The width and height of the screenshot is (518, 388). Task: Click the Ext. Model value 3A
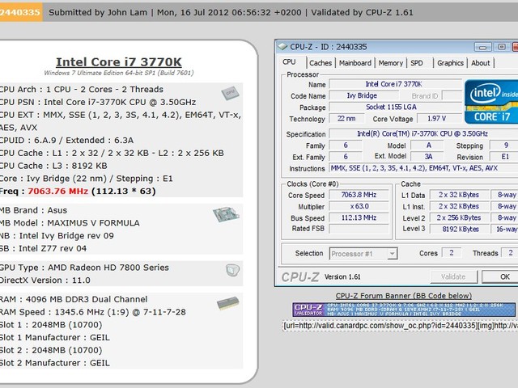428,157
